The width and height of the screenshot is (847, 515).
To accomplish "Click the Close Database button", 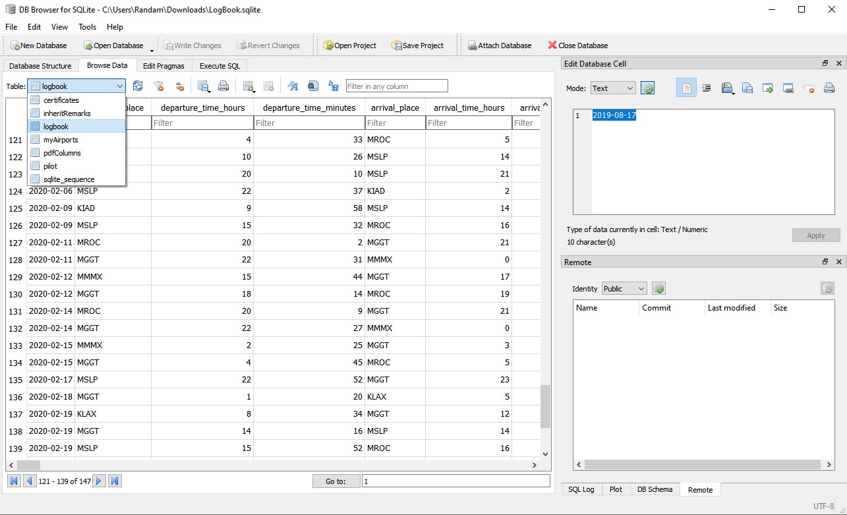I will (x=577, y=45).
